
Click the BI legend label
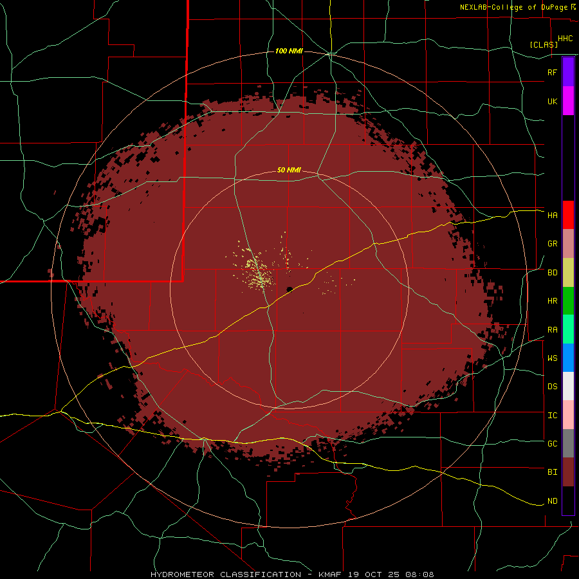pyautogui.click(x=552, y=472)
